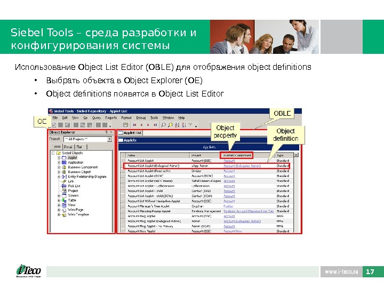
Task: Click the Application object icon
Action: (64, 162)
